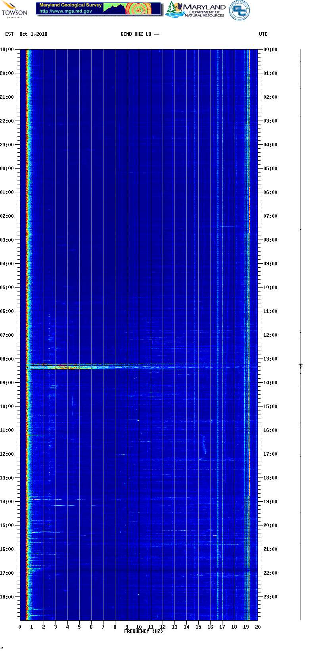Image resolution: width=318 pixels, height=652 pixels.
Task: Click the Garrett College circular seal logo
Action: (x=239, y=10)
